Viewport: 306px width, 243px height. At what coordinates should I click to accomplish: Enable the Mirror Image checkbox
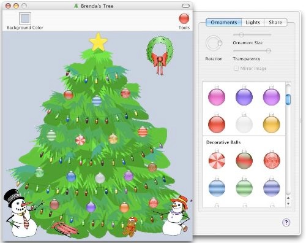(x=236, y=68)
